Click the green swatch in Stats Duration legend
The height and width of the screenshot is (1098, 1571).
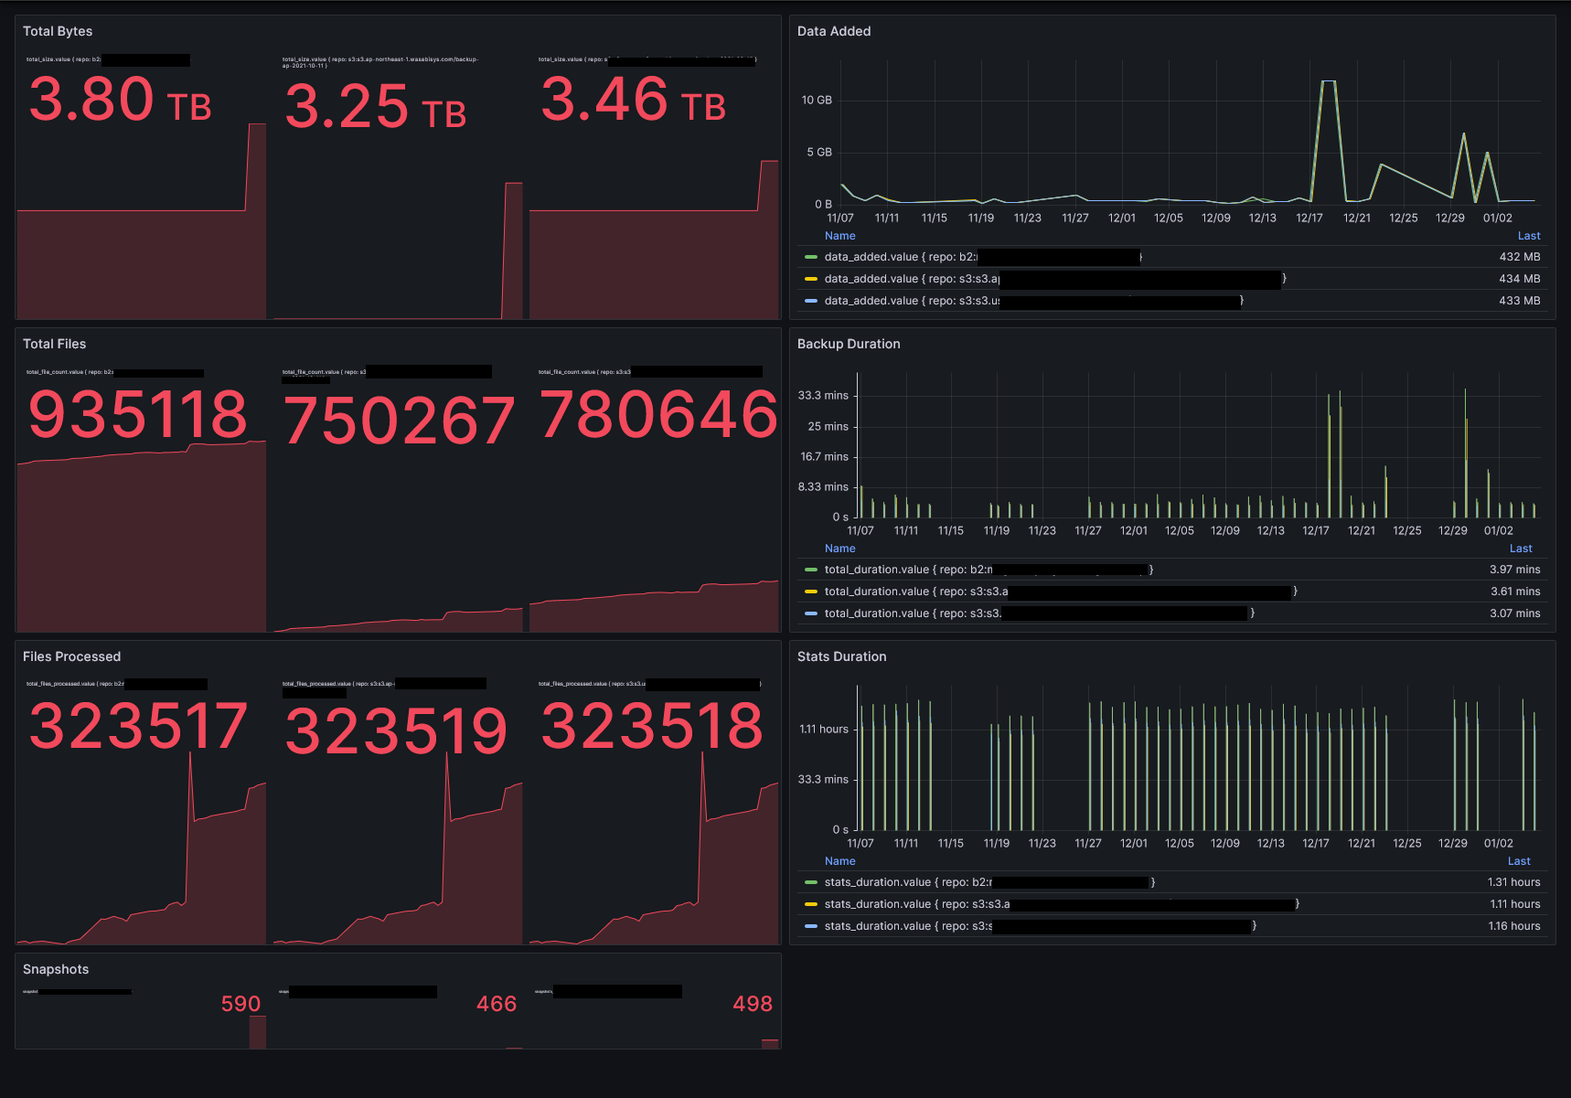point(810,882)
